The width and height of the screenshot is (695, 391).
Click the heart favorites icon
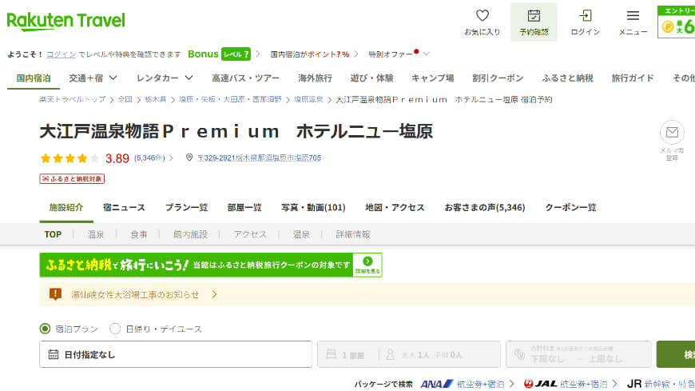(x=482, y=16)
